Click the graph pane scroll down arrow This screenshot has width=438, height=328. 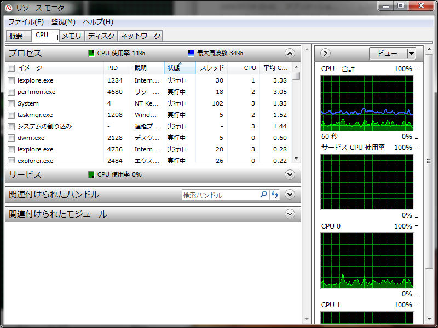429,319
